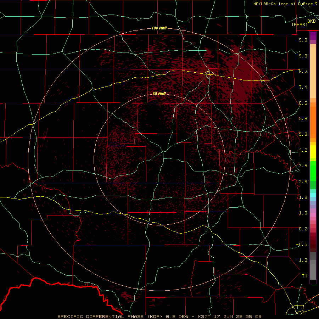Click the 5.8 scale value

click(x=303, y=119)
